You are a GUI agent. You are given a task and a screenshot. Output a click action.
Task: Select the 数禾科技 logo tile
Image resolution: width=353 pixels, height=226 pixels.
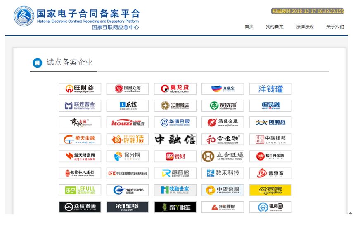223,173
